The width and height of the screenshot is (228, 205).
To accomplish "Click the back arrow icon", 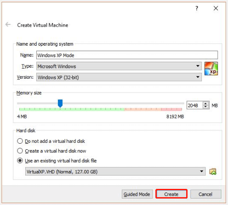I will click(x=8, y=24).
